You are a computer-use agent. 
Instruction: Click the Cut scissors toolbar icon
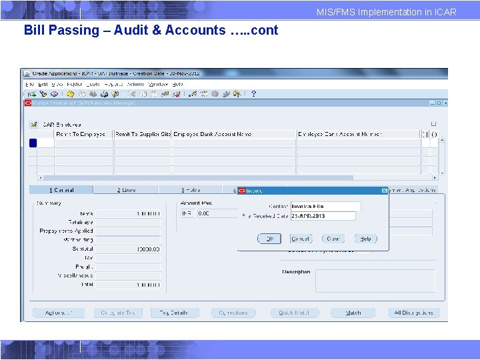(x=131, y=94)
